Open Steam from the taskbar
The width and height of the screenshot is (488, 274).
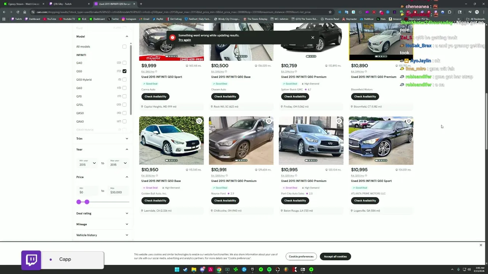pyautogui.click(x=185, y=269)
